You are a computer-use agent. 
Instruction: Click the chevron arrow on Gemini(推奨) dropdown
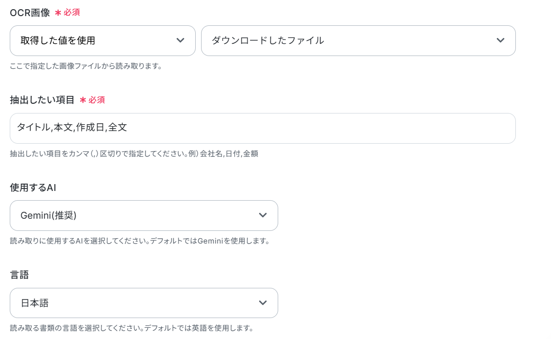pos(263,215)
